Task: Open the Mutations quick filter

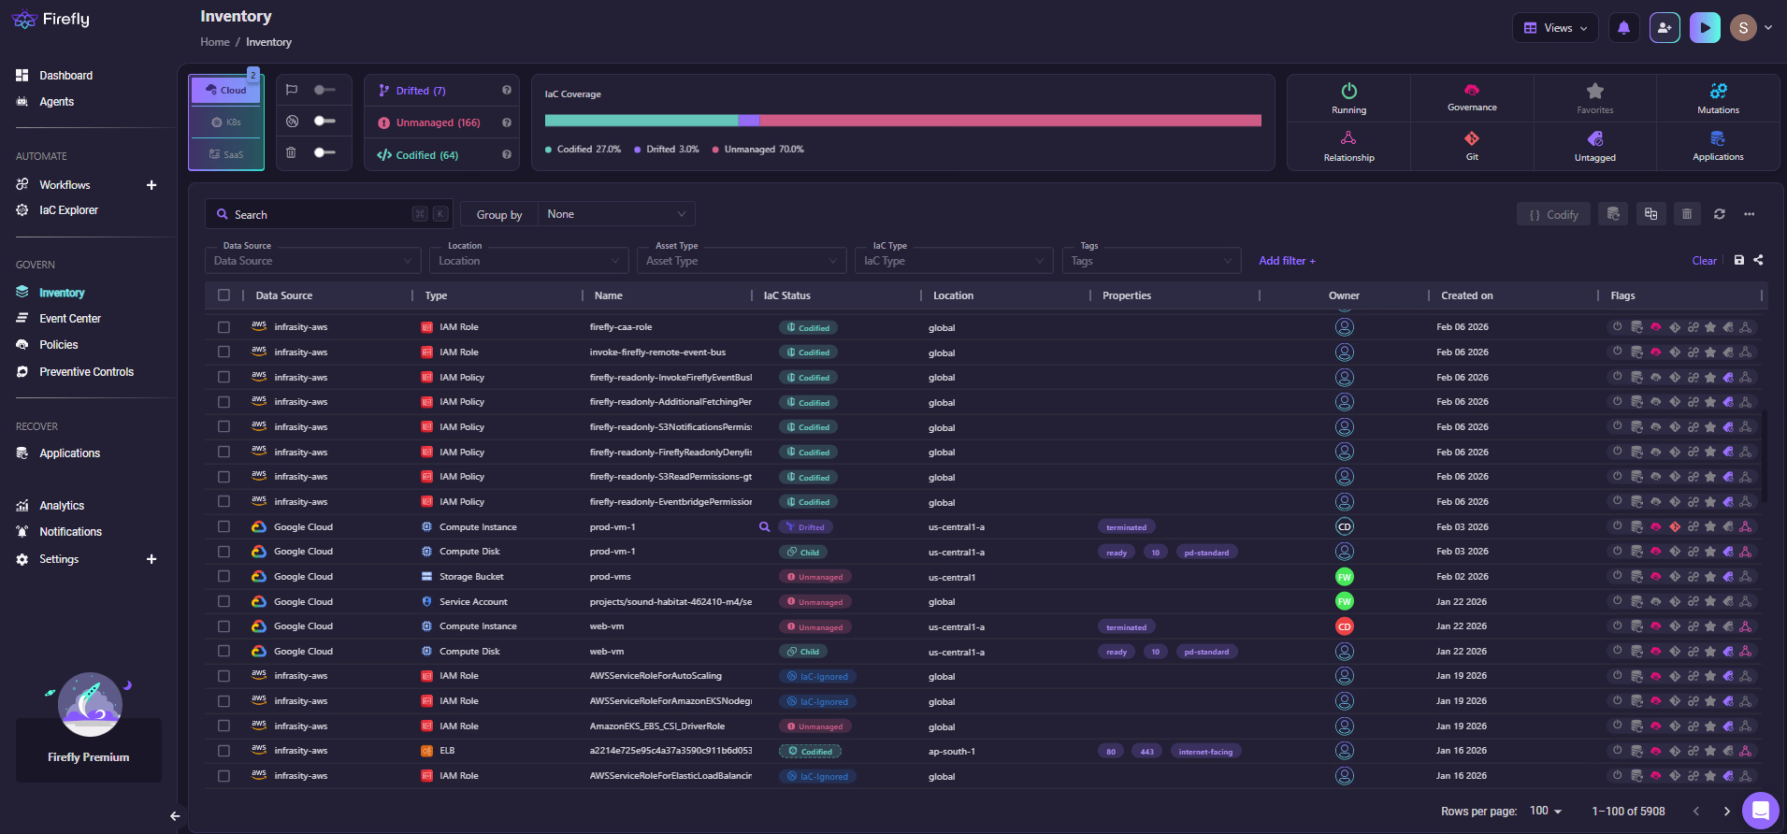Action: click(x=1718, y=98)
